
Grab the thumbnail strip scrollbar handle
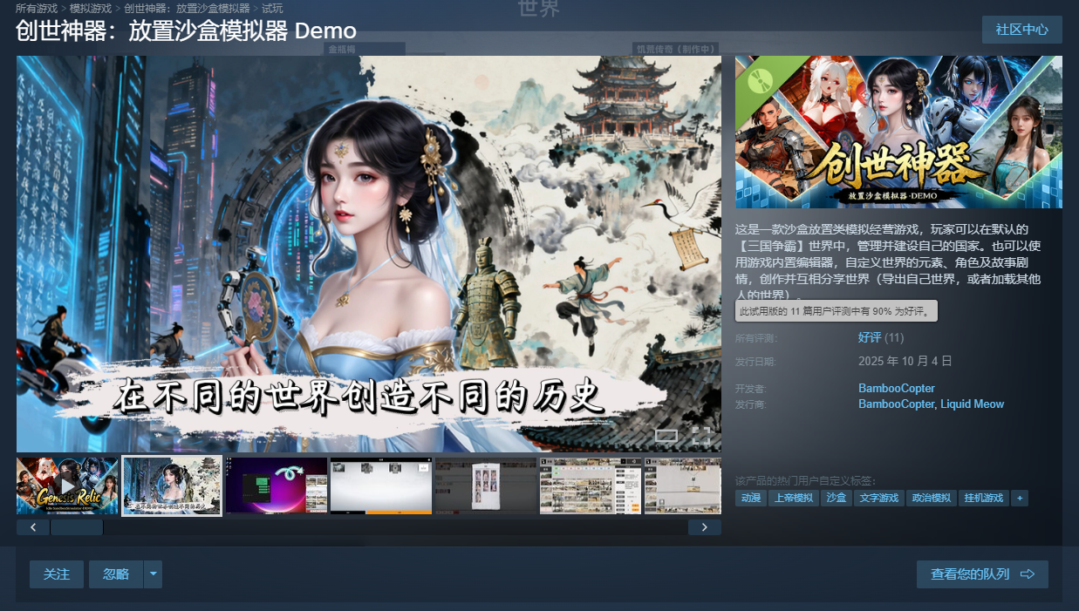[77, 527]
